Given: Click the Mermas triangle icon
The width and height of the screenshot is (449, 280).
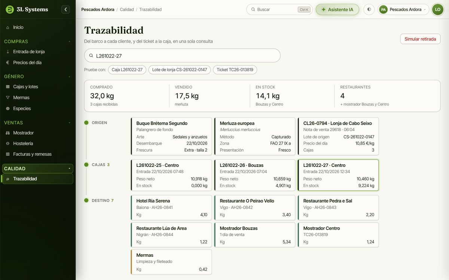Looking at the screenshot, I should tap(8, 97).
